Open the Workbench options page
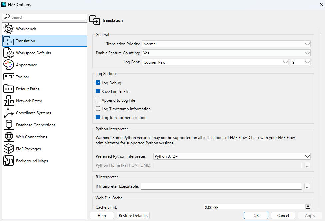The image size is (325, 221). pos(45,29)
